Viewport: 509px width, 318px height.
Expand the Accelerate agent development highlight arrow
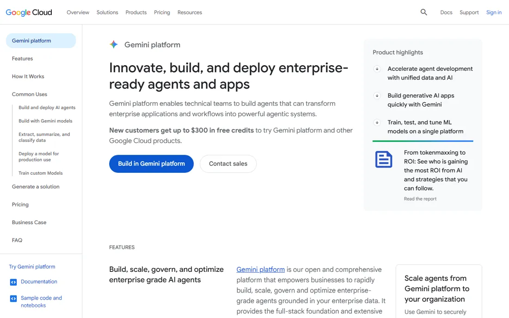click(377, 69)
